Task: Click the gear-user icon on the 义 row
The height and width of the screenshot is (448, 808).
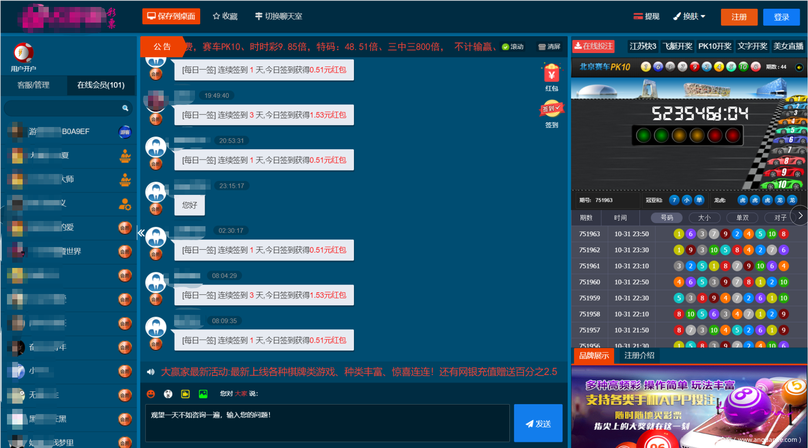Action: click(x=125, y=204)
